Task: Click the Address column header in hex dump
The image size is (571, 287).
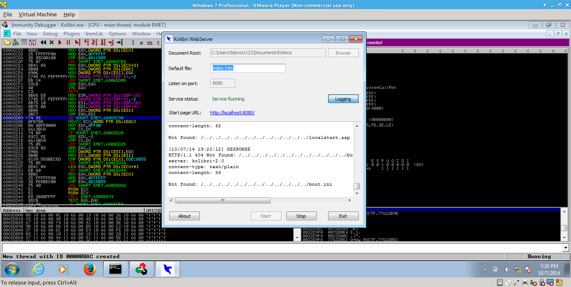Action: [12, 211]
